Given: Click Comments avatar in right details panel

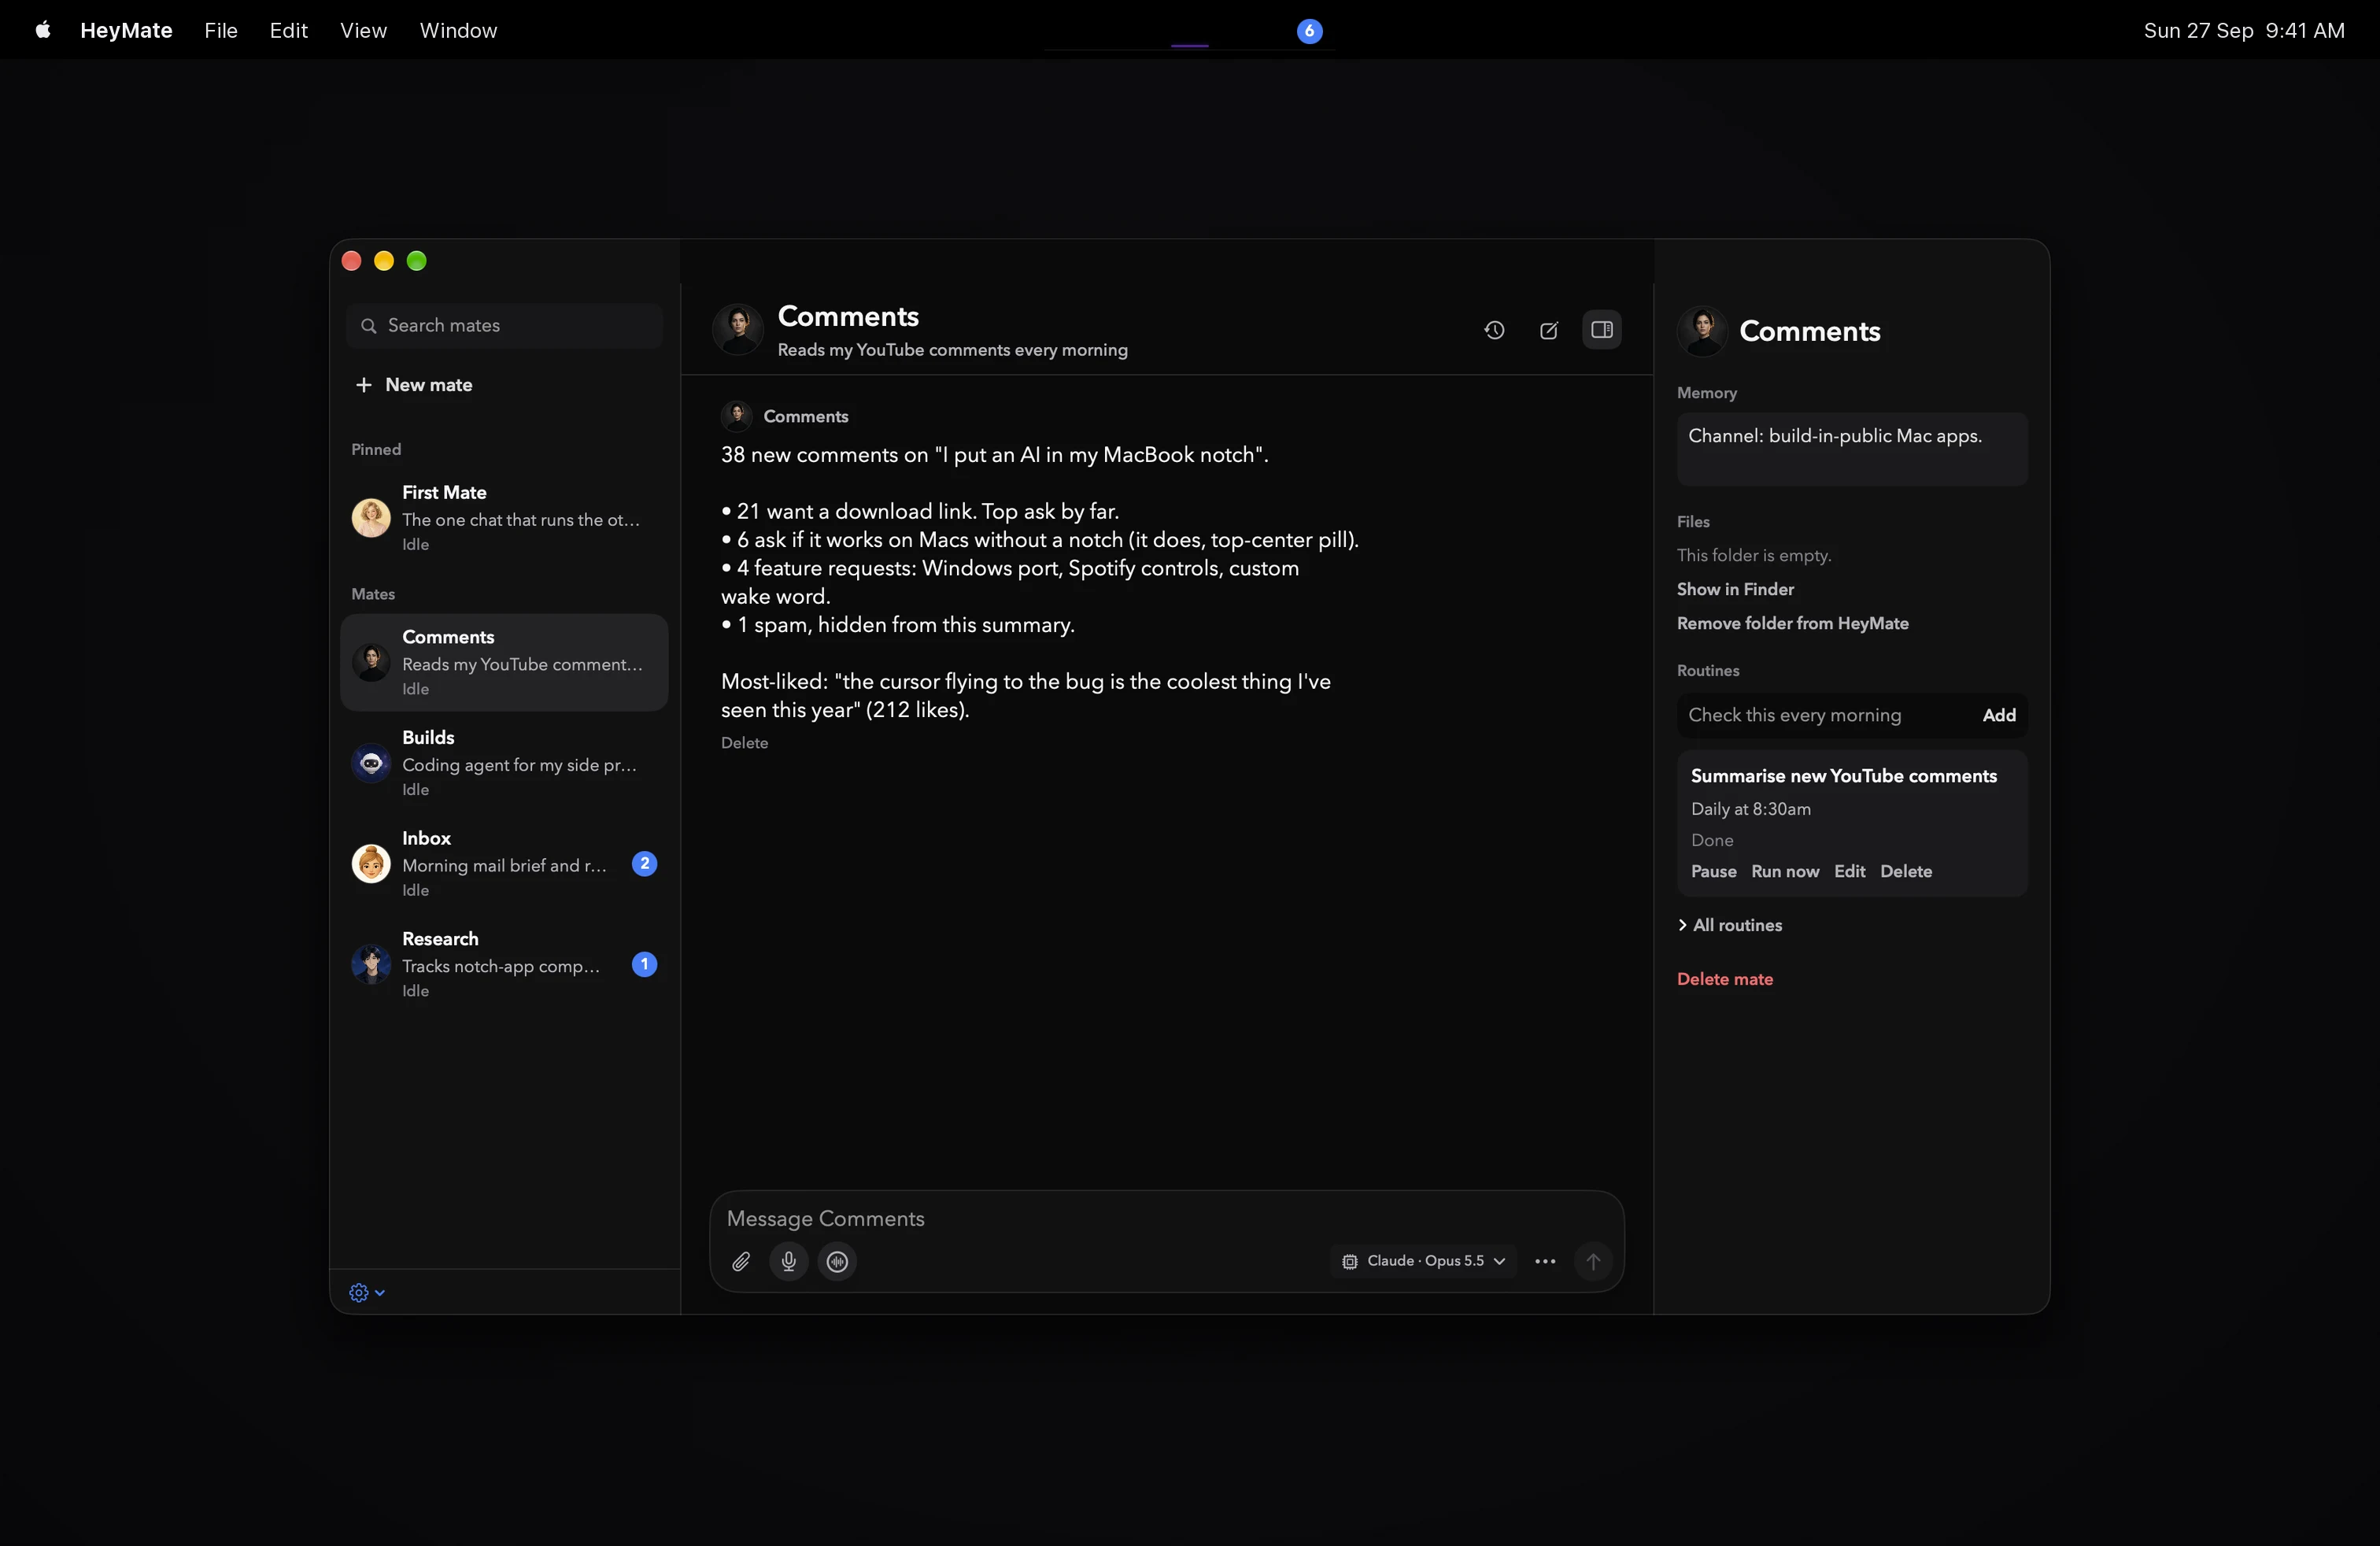Looking at the screenshot, I should (x=1702, y=331).
